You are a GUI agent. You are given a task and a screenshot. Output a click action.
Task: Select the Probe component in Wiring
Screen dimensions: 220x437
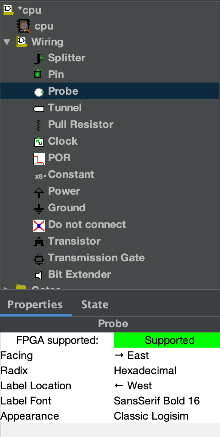click(63, 91)
